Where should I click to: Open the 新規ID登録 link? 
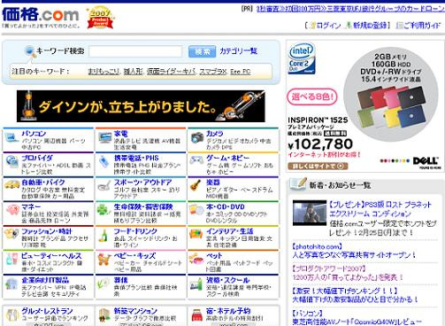click(370, 26)
